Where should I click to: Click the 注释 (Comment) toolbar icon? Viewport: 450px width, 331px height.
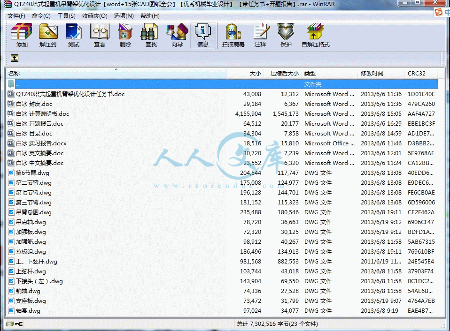[x=260, y=35]
